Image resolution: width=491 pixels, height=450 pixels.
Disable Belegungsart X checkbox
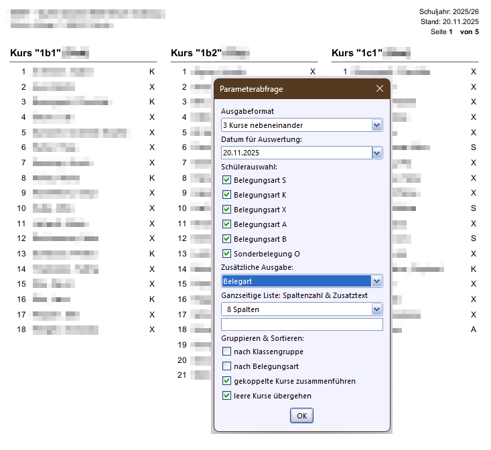[x=227, y=210]
